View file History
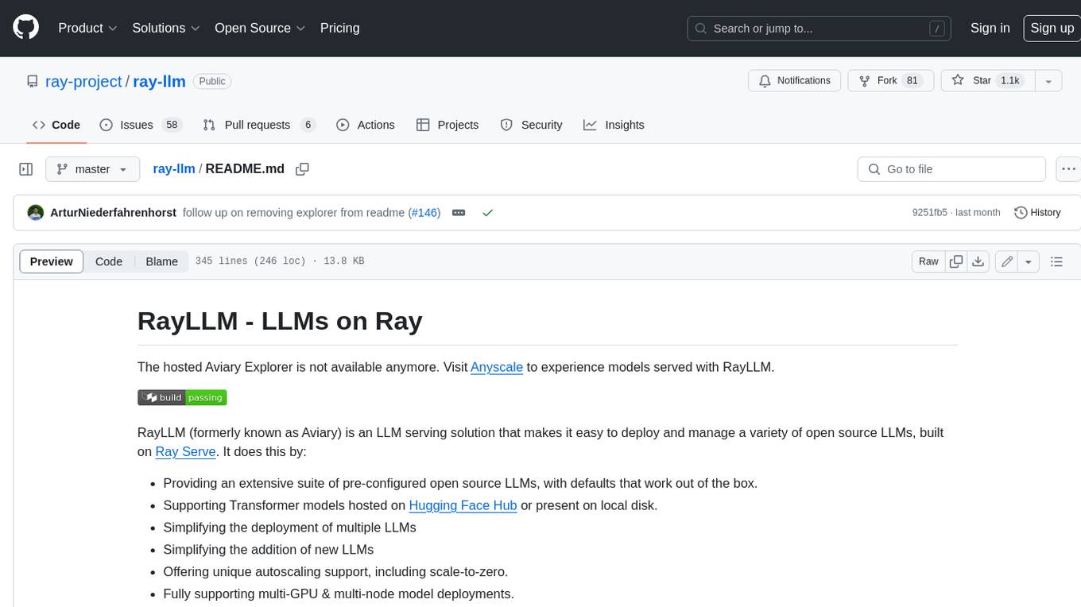 (1037, 213)
